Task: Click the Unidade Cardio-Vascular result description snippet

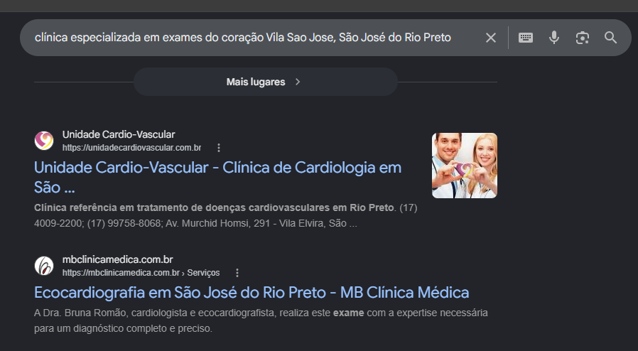Action: pos(225,215)
